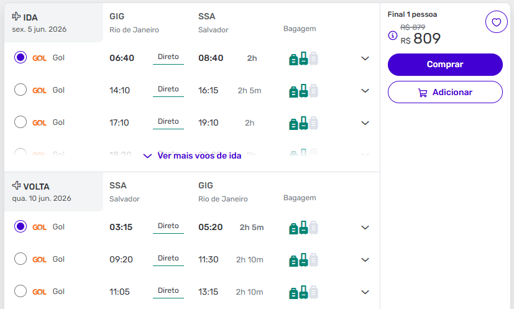Click baggage icons on 03:15 return flight

[303, 228]
